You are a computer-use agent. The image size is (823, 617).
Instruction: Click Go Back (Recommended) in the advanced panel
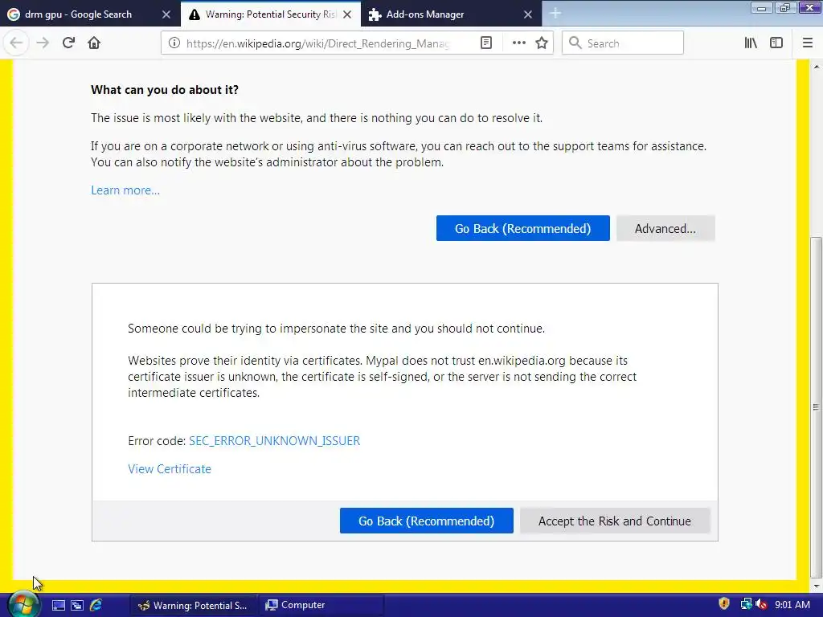pos(426,521)
